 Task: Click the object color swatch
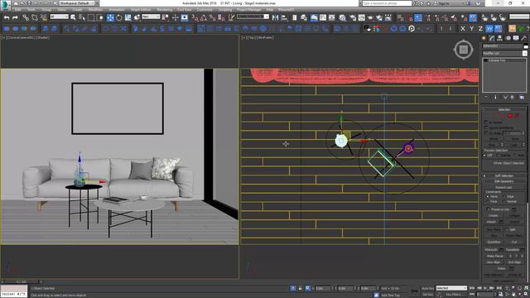pos(526,46)
